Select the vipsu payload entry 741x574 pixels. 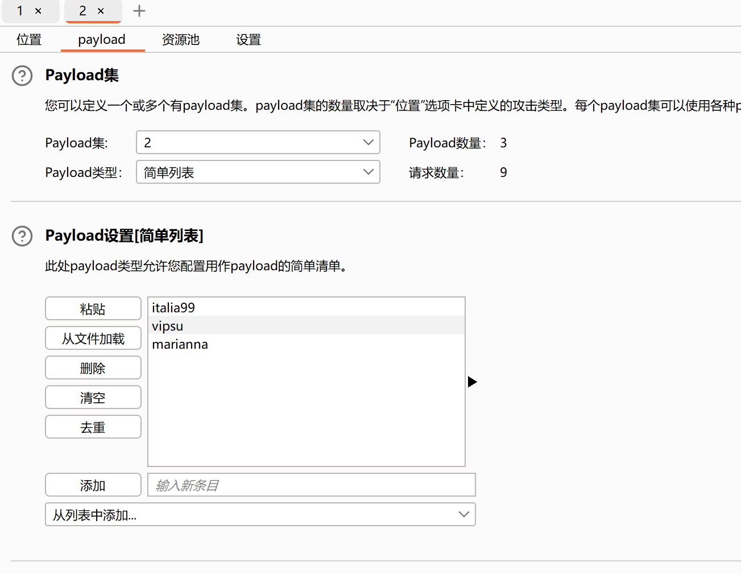point(307,325)
